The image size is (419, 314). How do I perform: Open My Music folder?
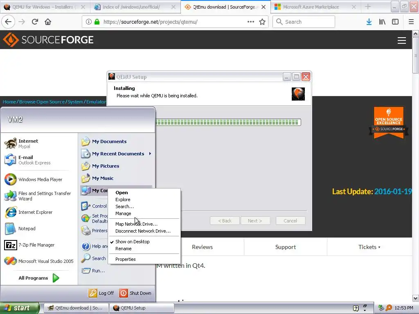click(x=116, y=178)
